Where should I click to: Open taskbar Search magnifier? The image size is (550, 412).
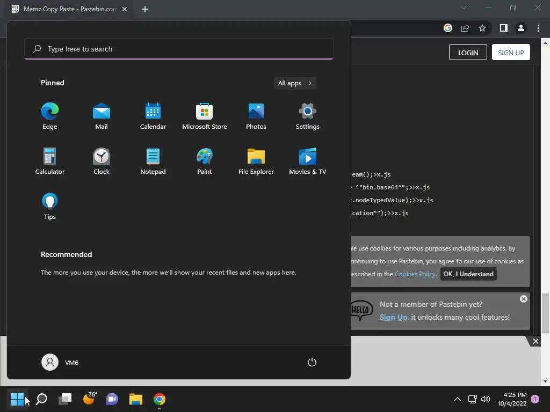pos(41,399)
